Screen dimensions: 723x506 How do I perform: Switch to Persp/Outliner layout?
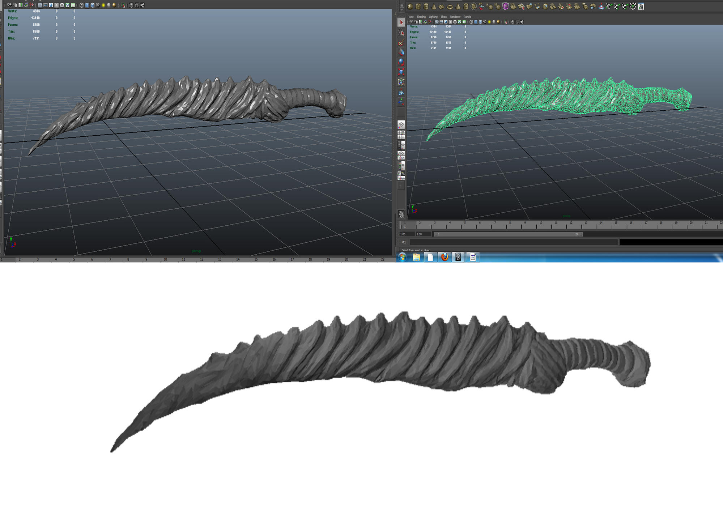click(401, 145)
